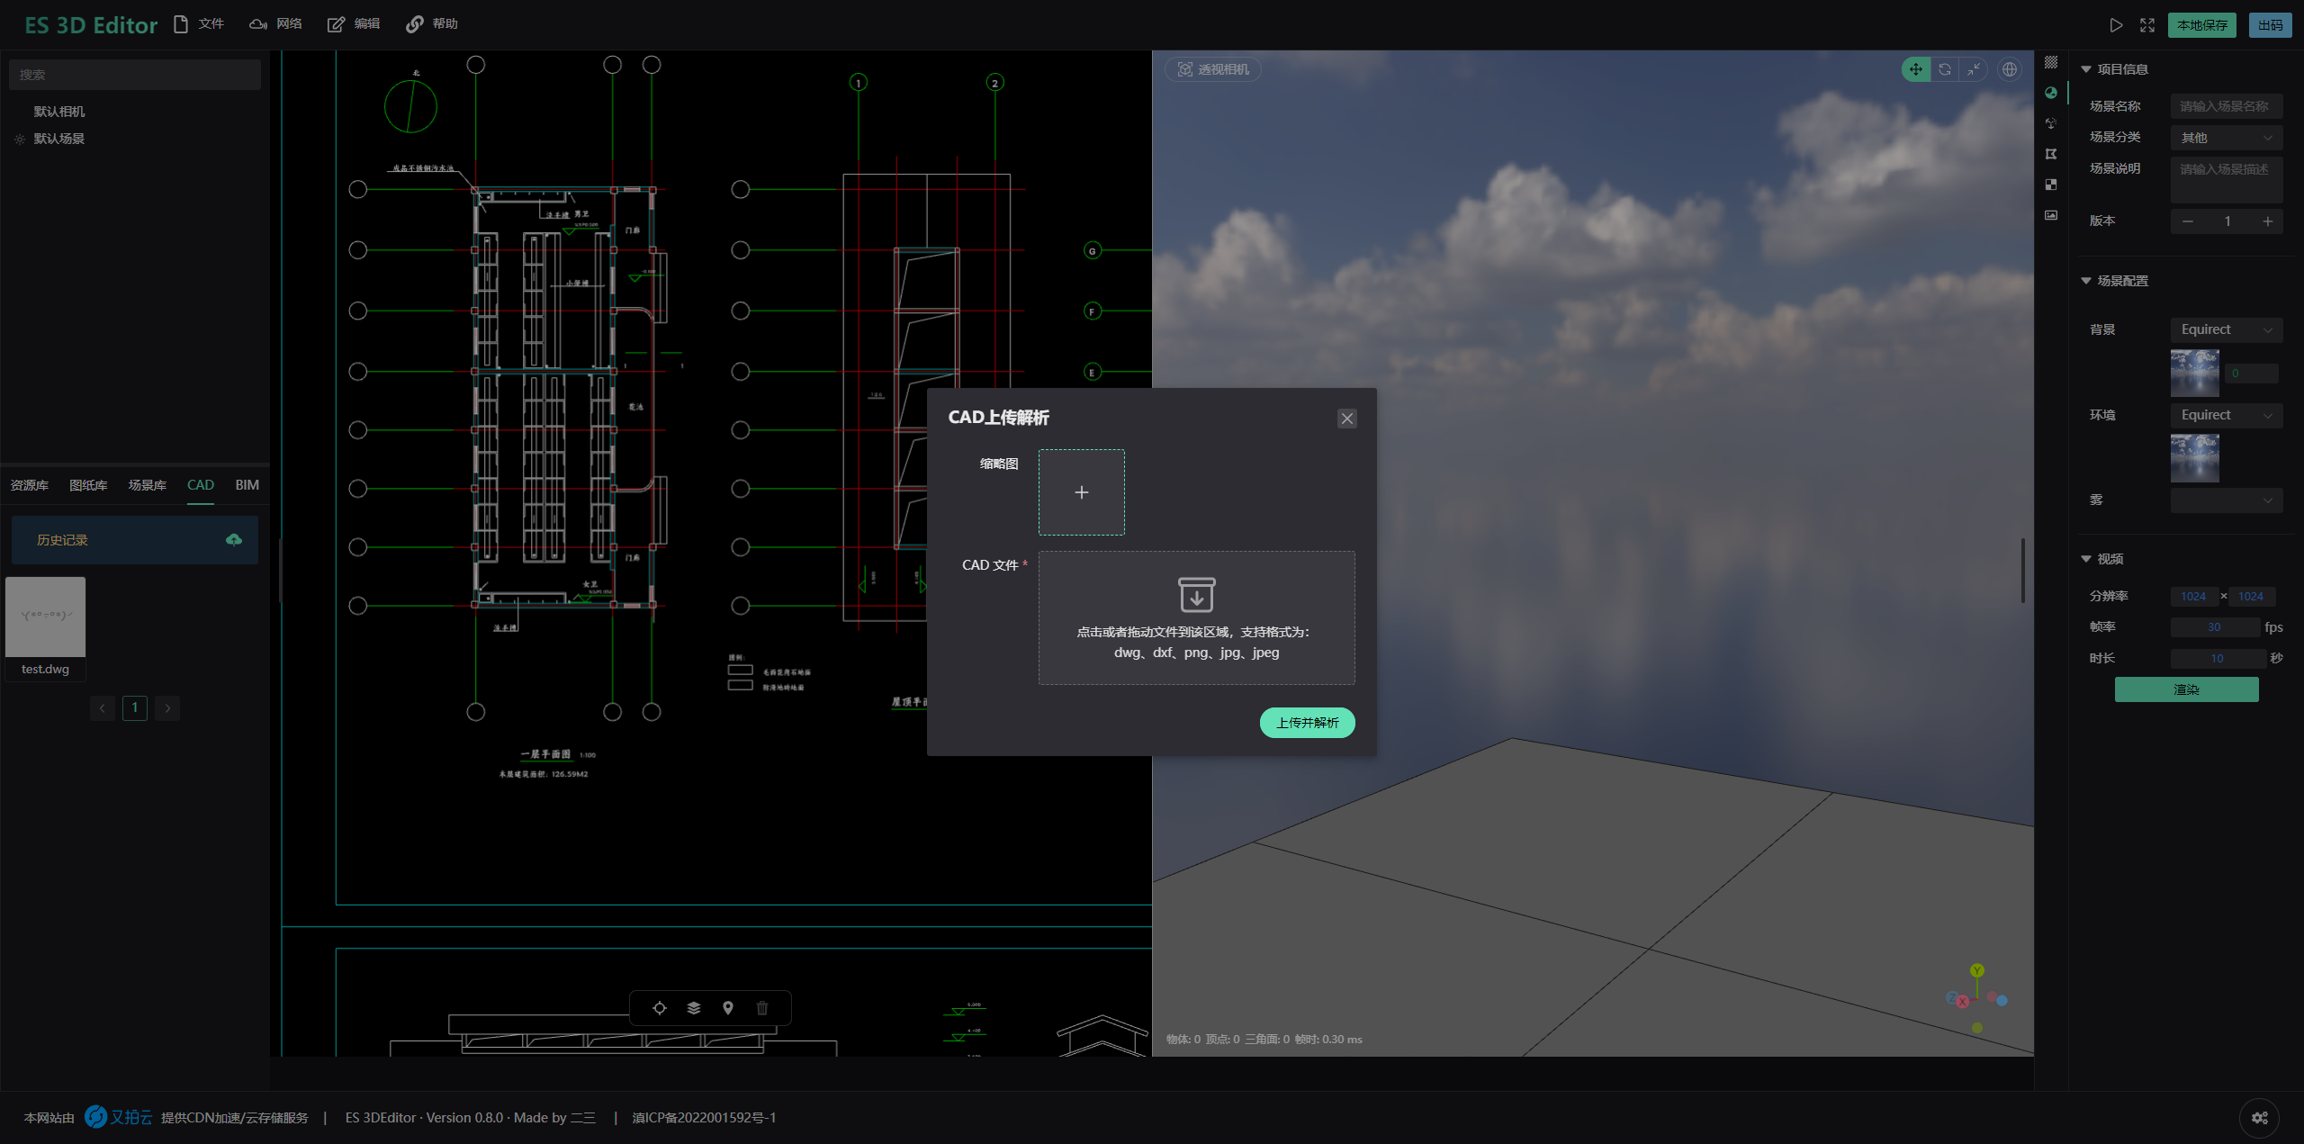Open the image texture panel icon
The height and width of the screenshot is (1144, 2304).
click(x=2051, y=215)
